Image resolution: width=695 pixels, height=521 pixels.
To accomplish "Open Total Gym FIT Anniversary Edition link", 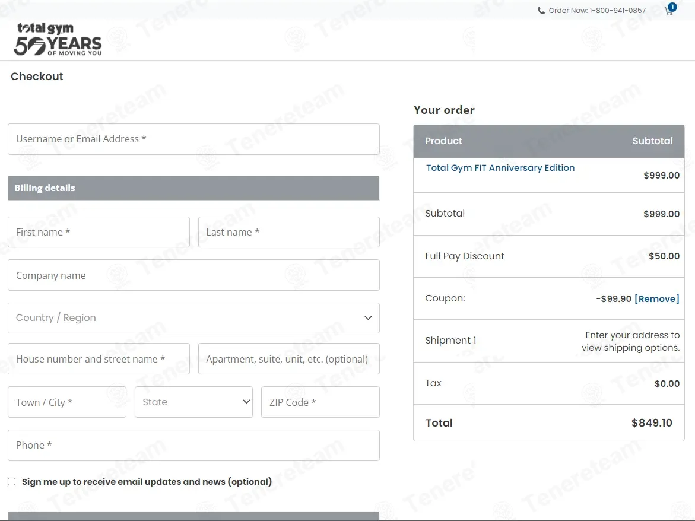I will tap(500, 168).
